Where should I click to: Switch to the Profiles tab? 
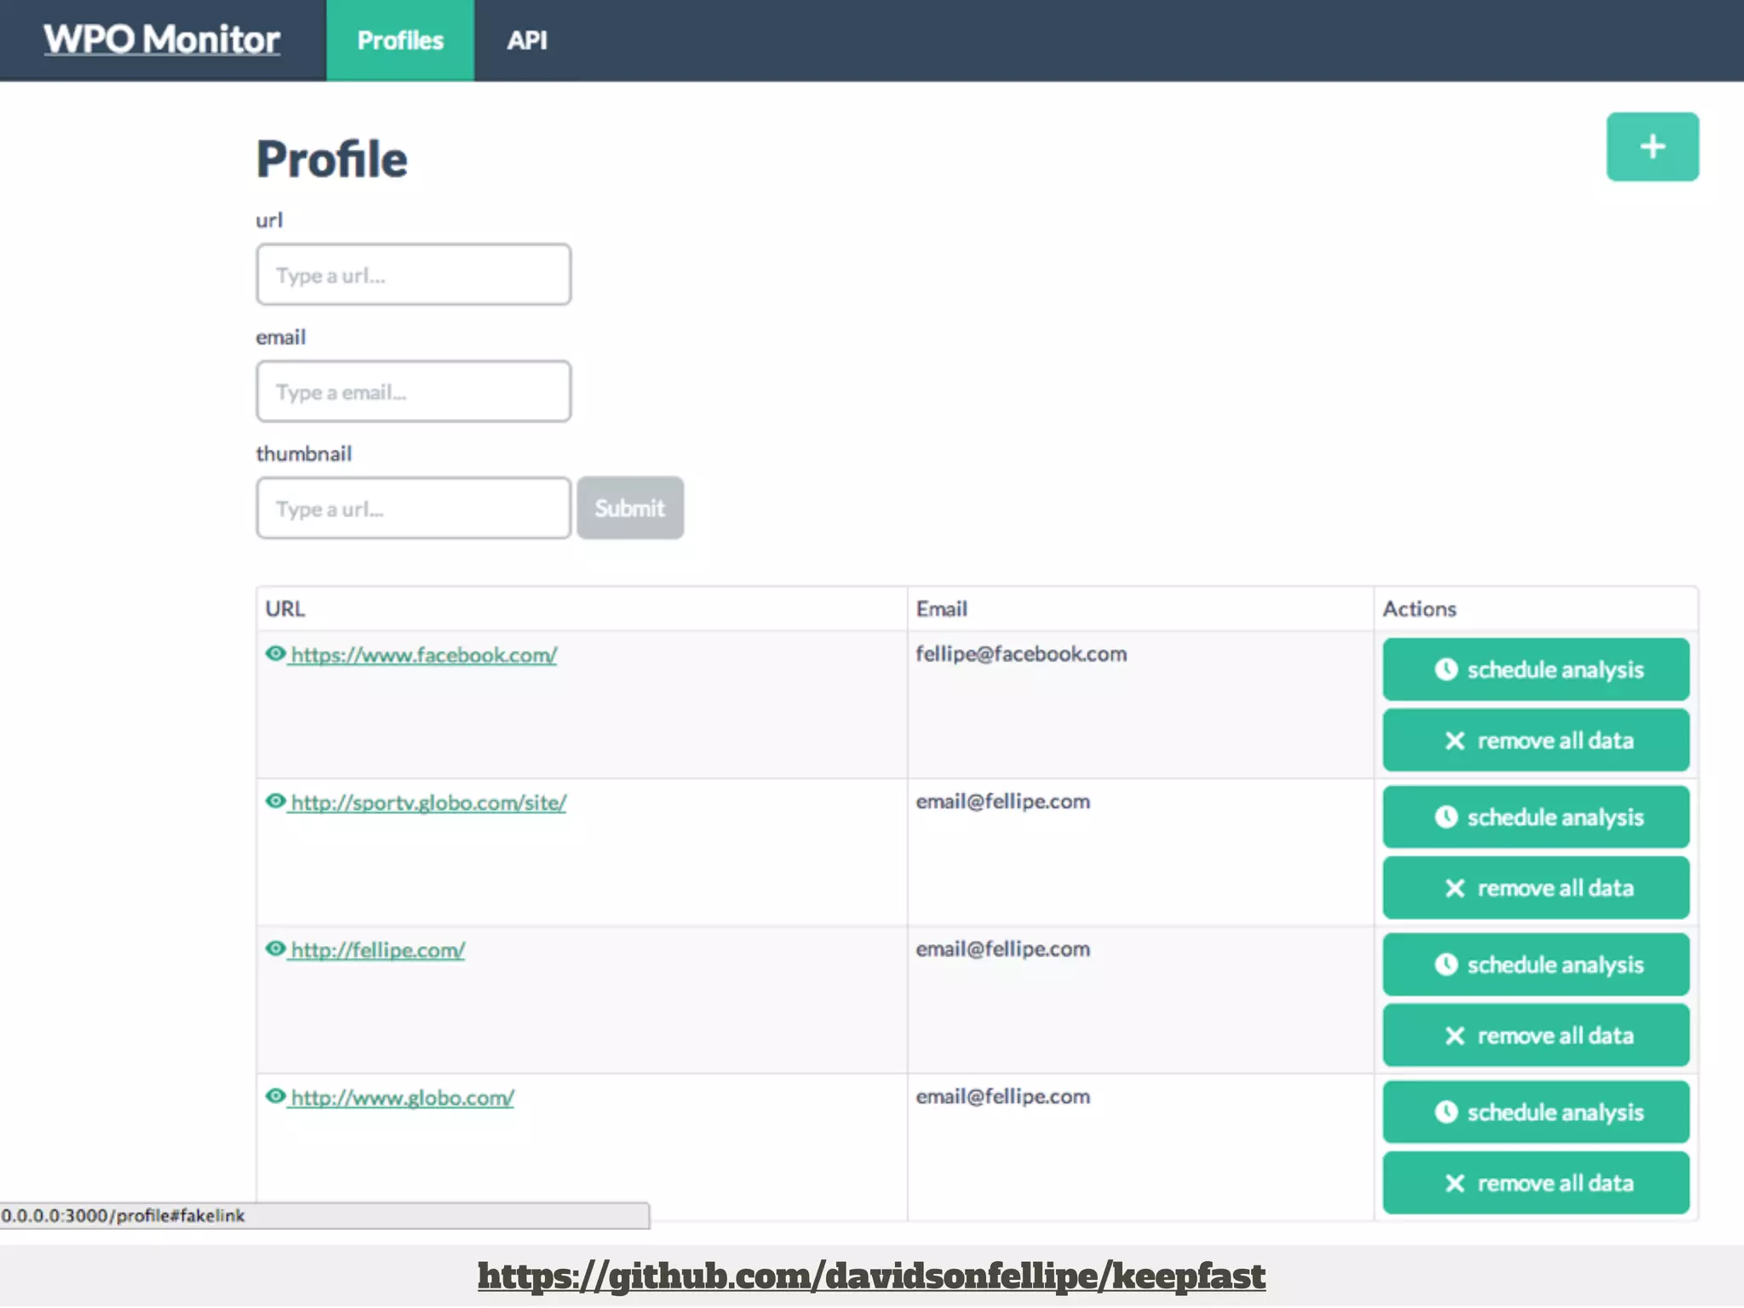point(400,40)
